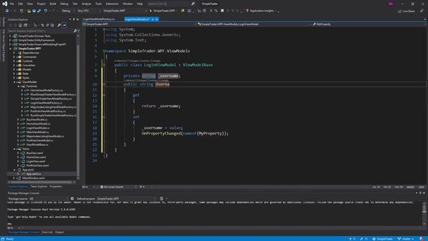428x241 pixels.
Task: Click the Package Manager settings gear icon
Action: (x=72, y=199)
